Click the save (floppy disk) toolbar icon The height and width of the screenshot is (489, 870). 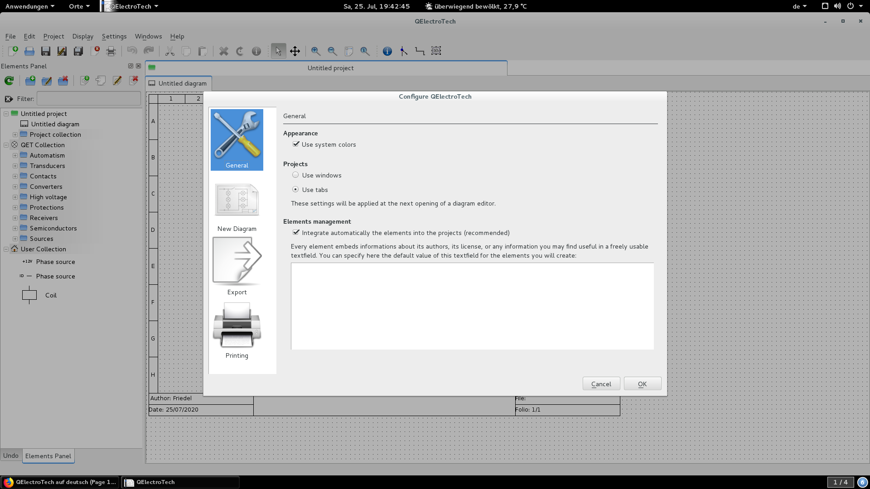click(46, 51)
